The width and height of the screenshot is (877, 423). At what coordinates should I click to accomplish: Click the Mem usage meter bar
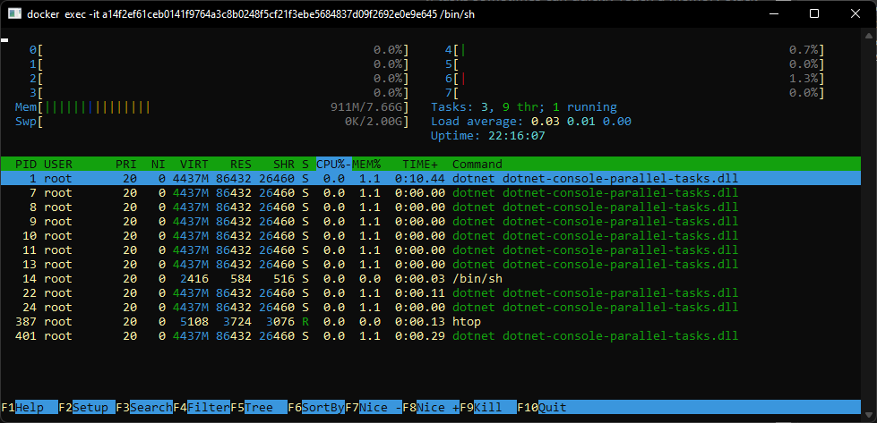click(212, 107)
